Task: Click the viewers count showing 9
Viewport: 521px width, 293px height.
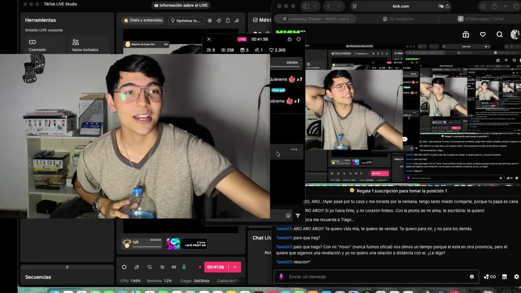Action: pyautogui.click(x=211, y=50)
